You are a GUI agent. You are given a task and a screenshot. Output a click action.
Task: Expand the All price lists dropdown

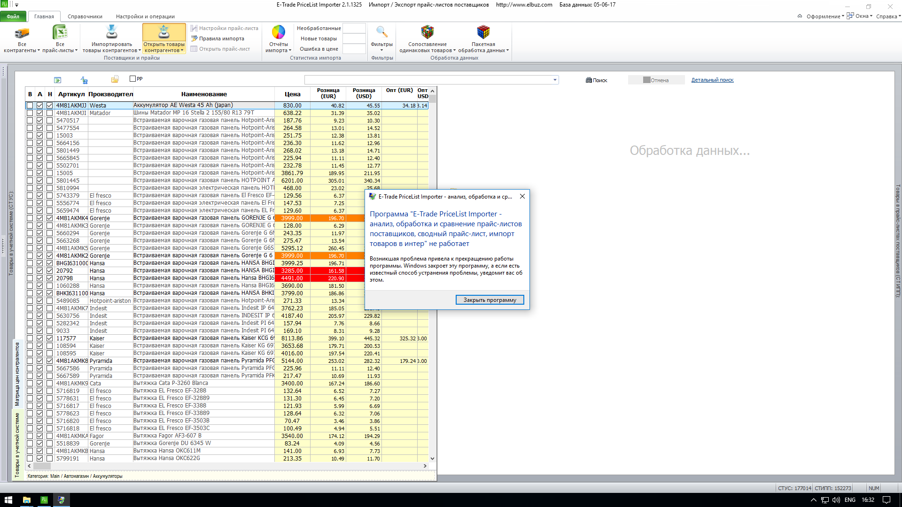pyautogui.click(x=76, y=50)
